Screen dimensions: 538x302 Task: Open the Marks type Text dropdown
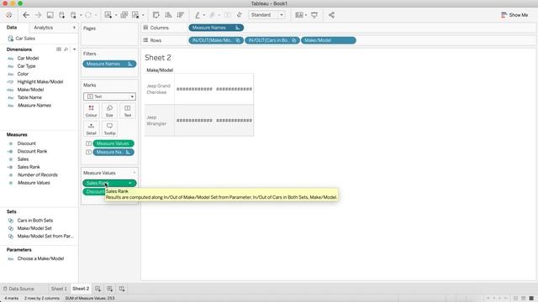coord(109,96)
